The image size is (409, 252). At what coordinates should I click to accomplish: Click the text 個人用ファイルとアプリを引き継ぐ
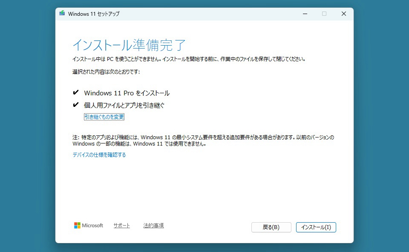click(124, 105)
